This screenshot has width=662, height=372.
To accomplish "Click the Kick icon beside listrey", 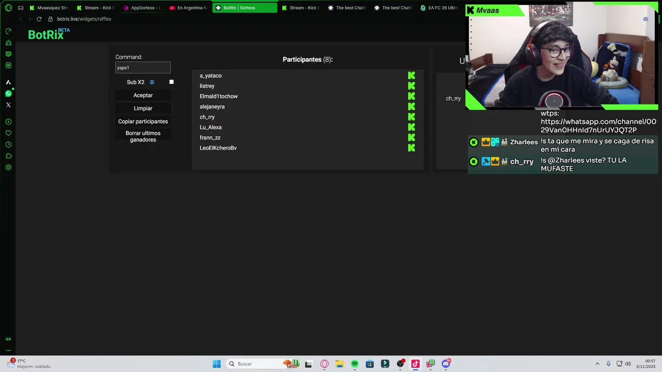I will click(x=412, y=86).
